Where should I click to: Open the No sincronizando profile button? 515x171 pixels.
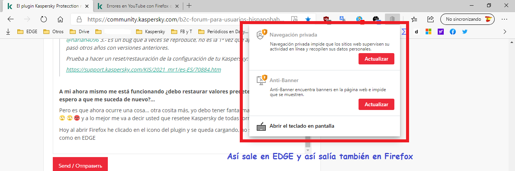[467, 19]
